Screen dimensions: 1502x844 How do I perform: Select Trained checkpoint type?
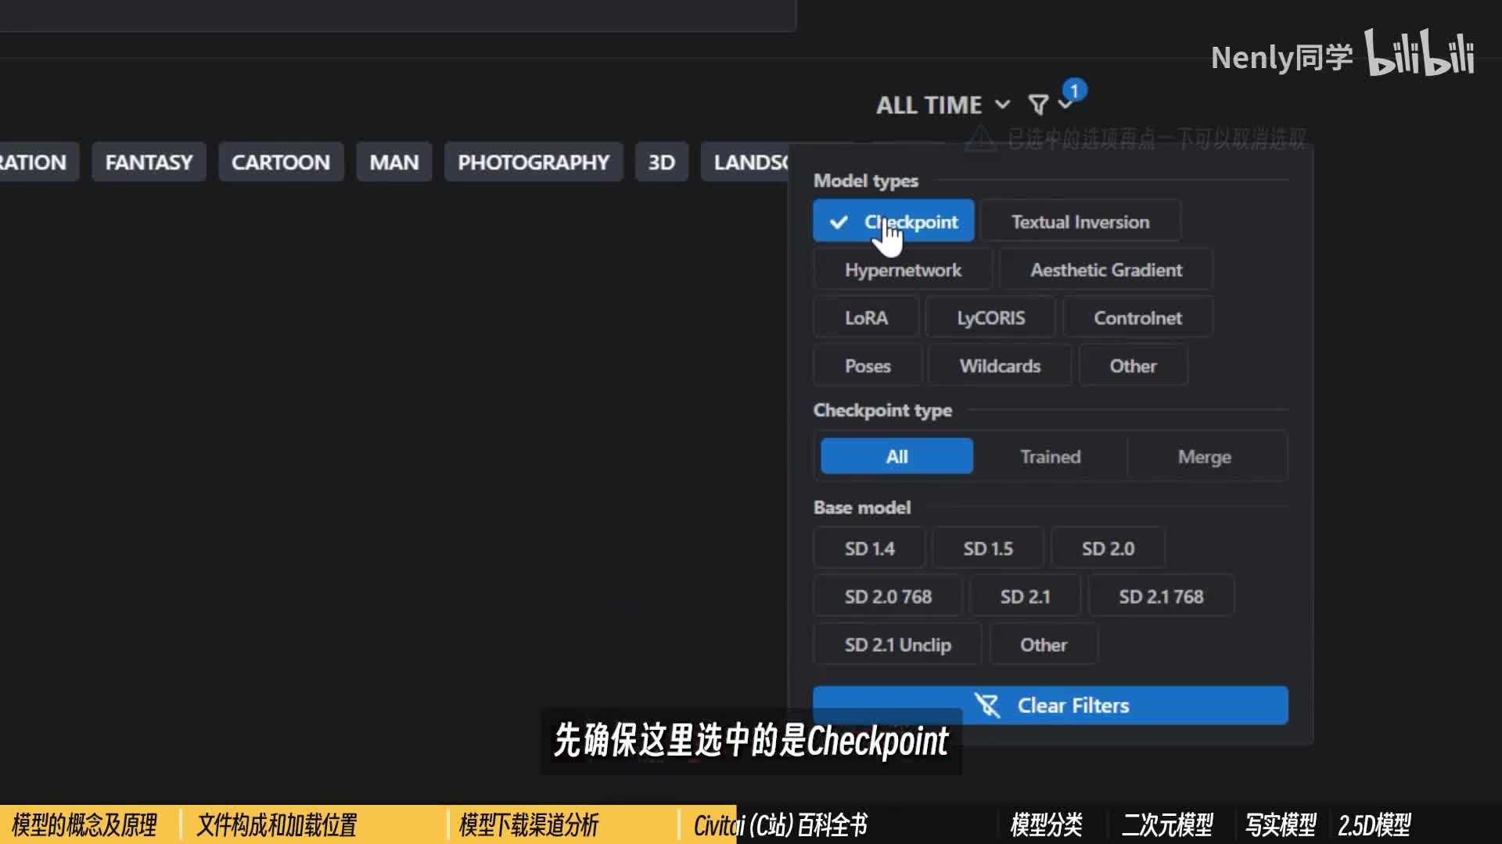click(1050, 456)
